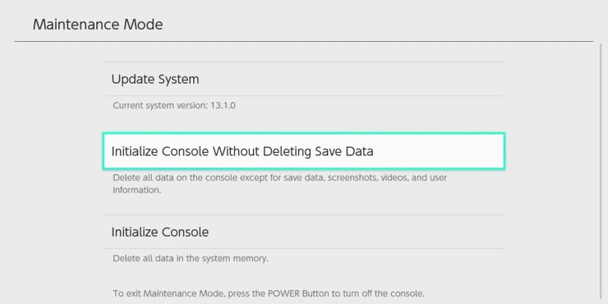Click the 'Delete all data in the system memory' text

pos(191,258)
